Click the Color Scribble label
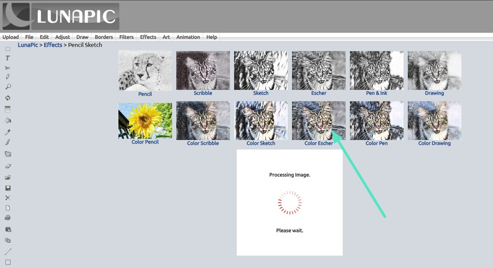The height and width of the screenshot is (268, 493). [x=203, y=143]
